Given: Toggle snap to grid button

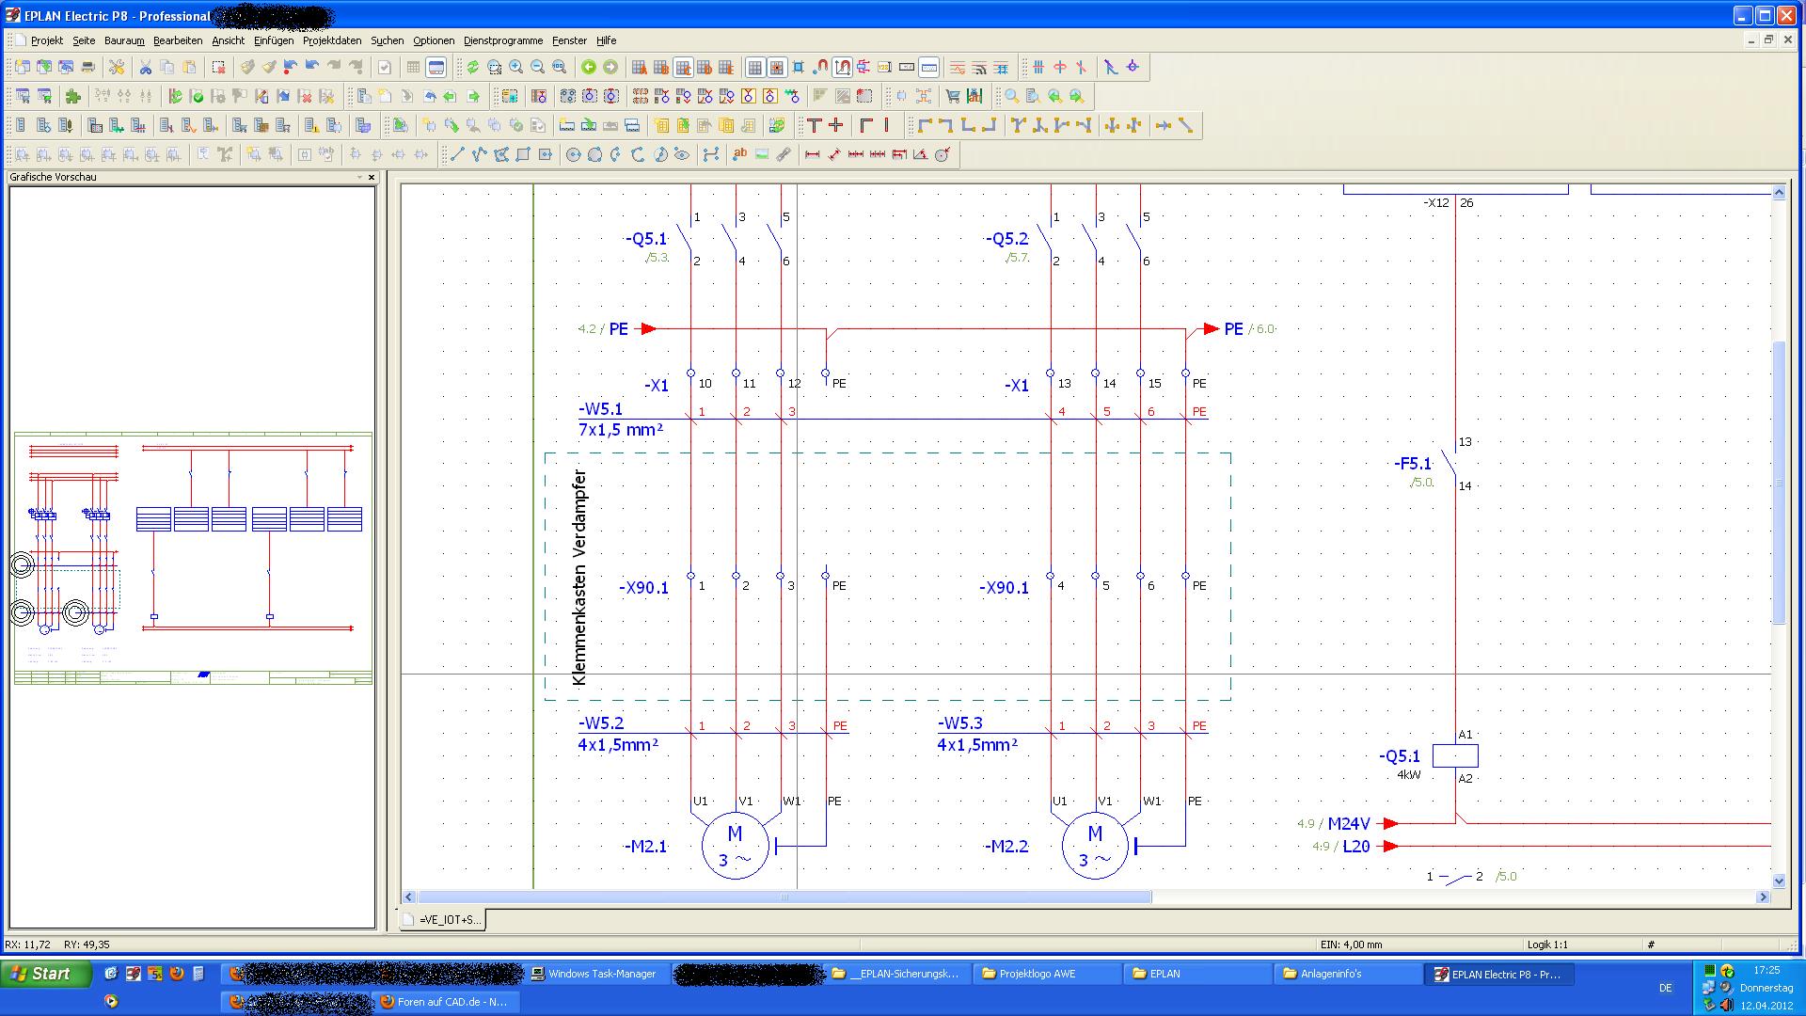Looking at the screenshot, I should coord(777,67).
